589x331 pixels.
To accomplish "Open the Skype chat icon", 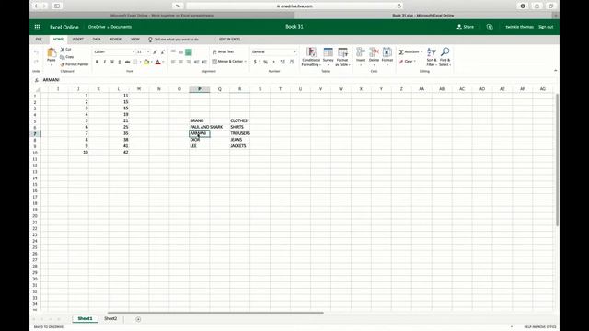I will click(x=490, y=27).
